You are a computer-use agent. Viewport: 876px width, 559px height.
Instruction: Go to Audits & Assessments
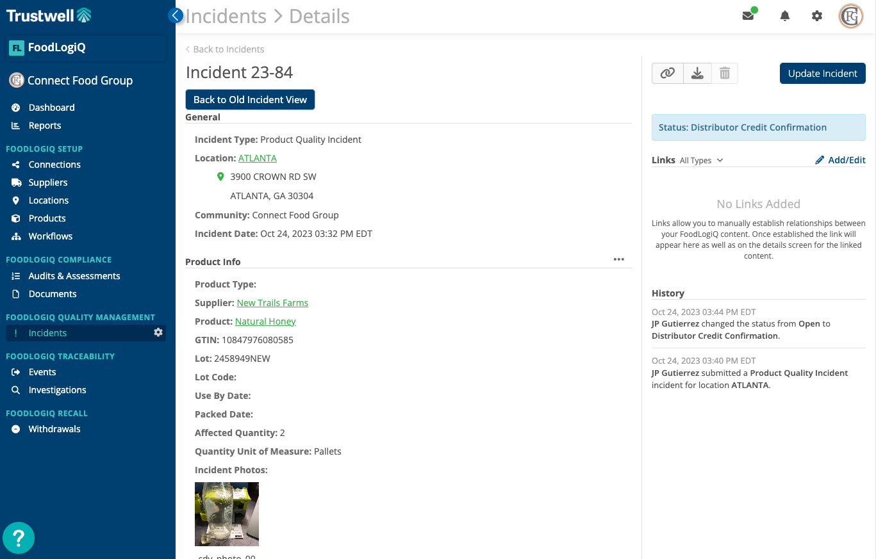click(74, 276)
